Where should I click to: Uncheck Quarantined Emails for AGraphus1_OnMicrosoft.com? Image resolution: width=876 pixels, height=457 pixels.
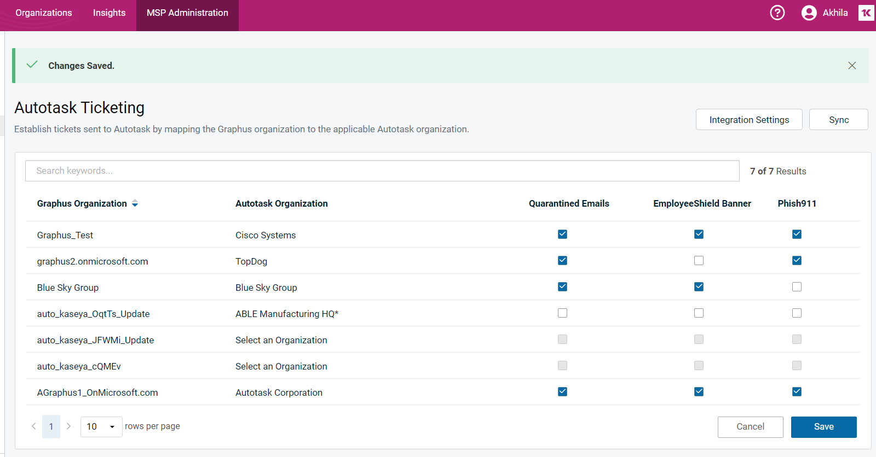coord(562,391)
